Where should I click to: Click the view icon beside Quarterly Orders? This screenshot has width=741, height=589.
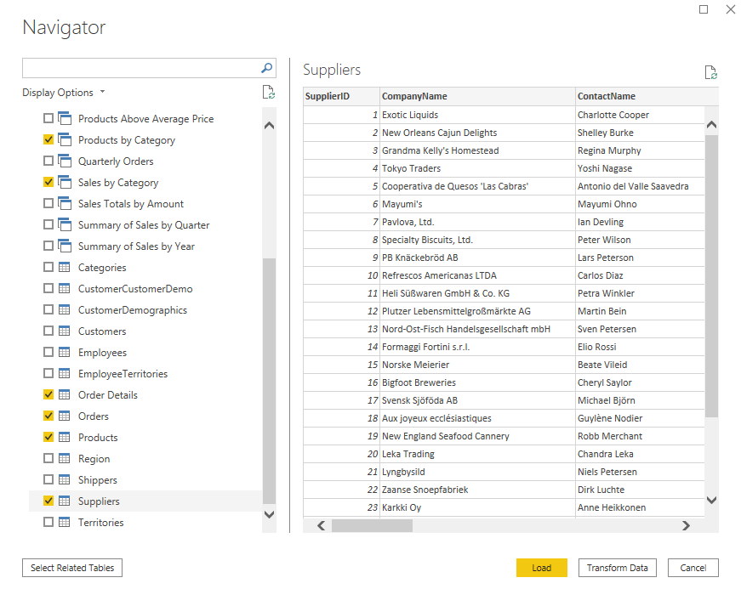click(x=65, y=161)
